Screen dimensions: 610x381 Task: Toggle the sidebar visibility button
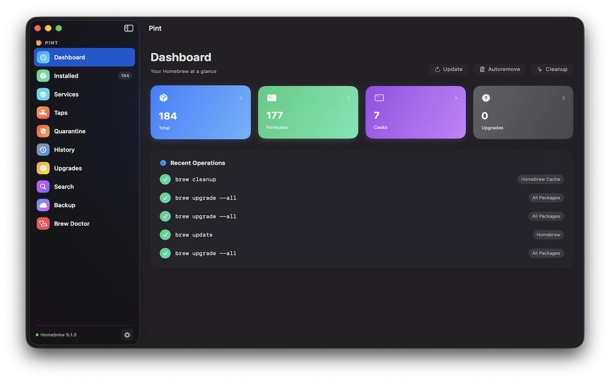(129, 28)
